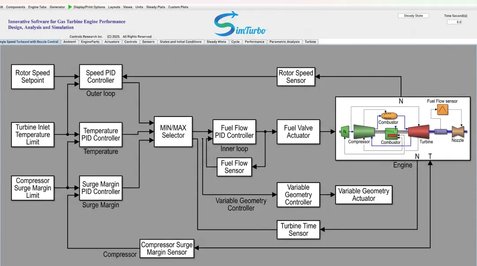477x266 pixels.
Task: Click the green Run play arrow
Action: click(x=70, y=7)
